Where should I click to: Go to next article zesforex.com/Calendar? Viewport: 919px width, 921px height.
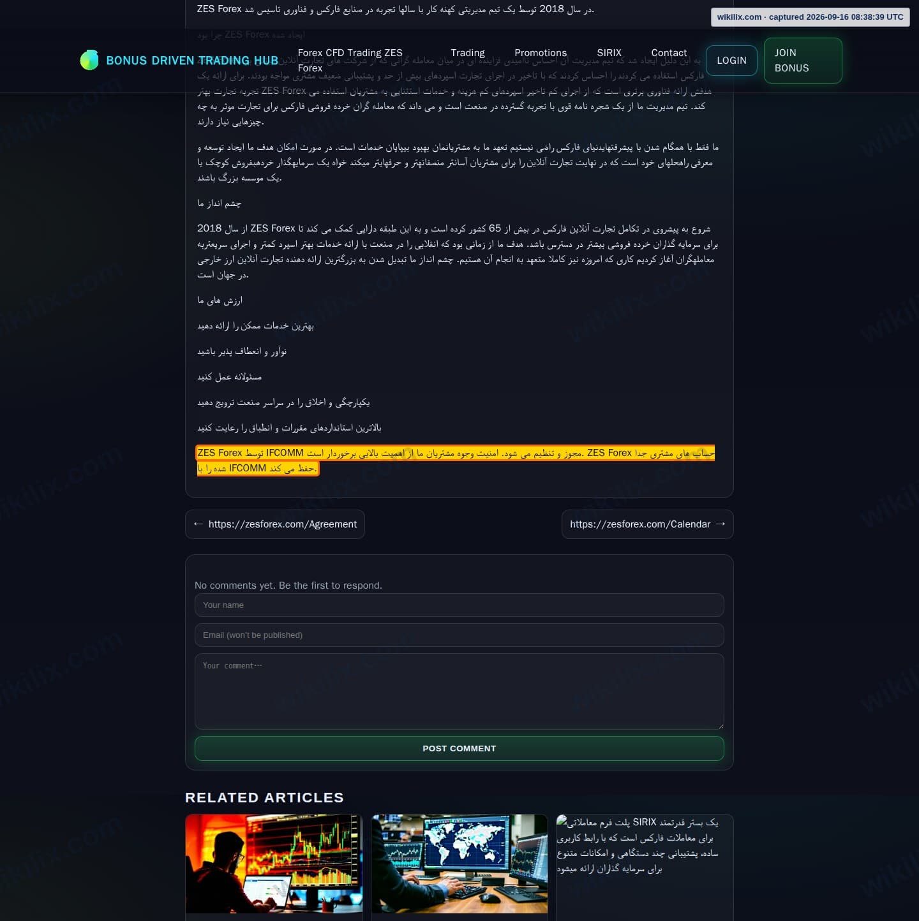(x=648, y=524)
